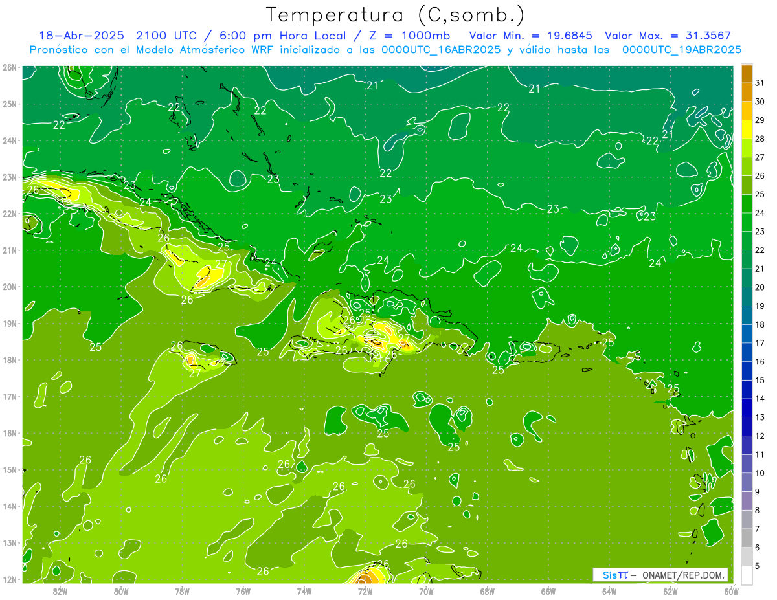Pick the teal colorbar segment between 20 and 21
Viewport: 777px width, 600px height.
747,278
